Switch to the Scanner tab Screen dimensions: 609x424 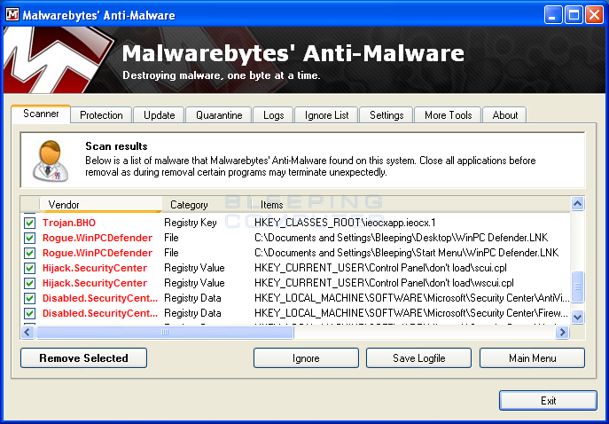(x=41, y=114)
